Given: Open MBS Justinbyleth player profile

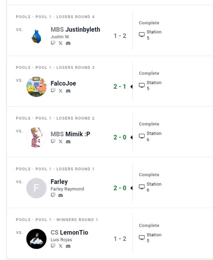Looking at the screenshot, I should pyautogui.click(x=75, y=29).
